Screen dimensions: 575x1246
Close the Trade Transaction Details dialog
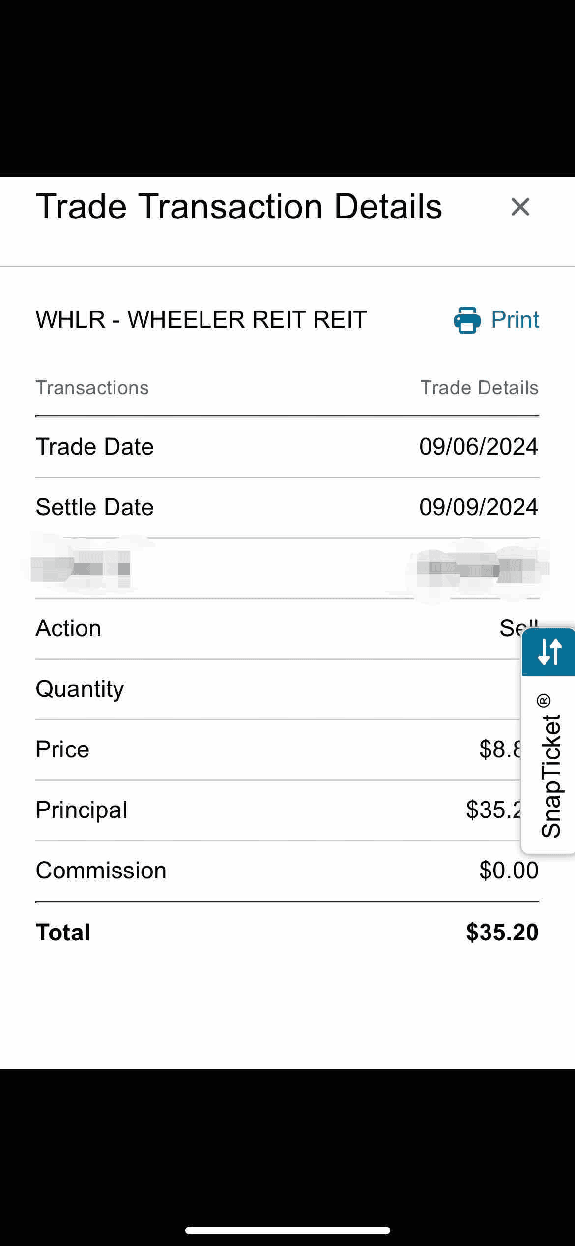pos(520,207)
